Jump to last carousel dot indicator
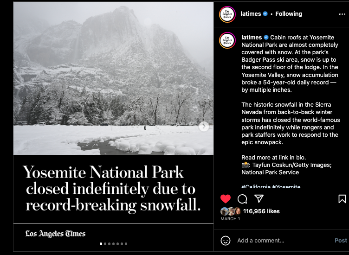Screen dimensions: 349x255 pyautogui.click(x=126, y=244)
